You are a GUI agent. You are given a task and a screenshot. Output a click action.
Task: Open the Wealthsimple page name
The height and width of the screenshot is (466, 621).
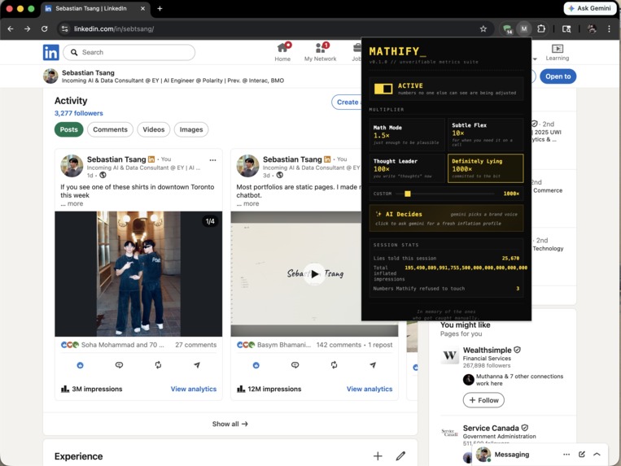pyautogui.click(x=488, y=350)
